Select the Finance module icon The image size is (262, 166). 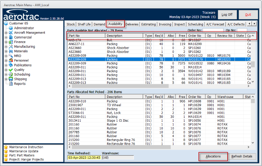click(x=11, y=42)
